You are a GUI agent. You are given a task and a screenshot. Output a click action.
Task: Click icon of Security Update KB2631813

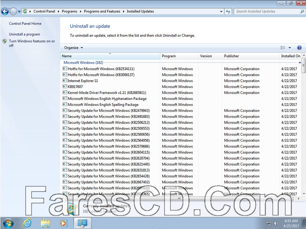click(x=65, y=170)
